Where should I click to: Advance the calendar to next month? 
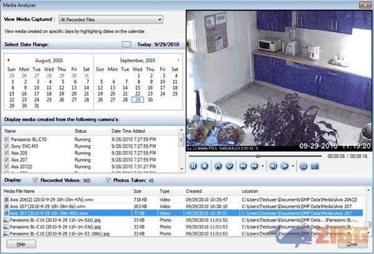178,60
